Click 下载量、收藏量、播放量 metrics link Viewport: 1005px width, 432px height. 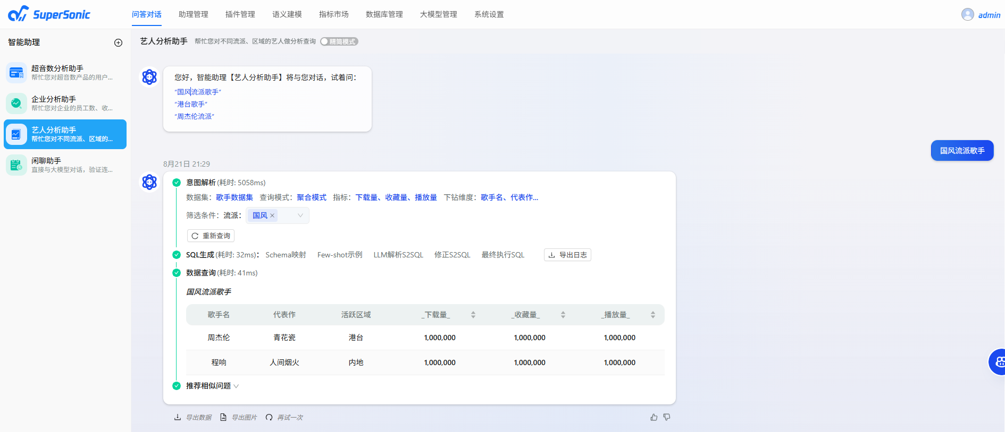[x=396, y=197]
